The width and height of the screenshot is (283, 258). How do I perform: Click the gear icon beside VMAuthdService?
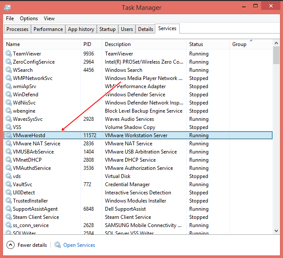click(9, 168)
